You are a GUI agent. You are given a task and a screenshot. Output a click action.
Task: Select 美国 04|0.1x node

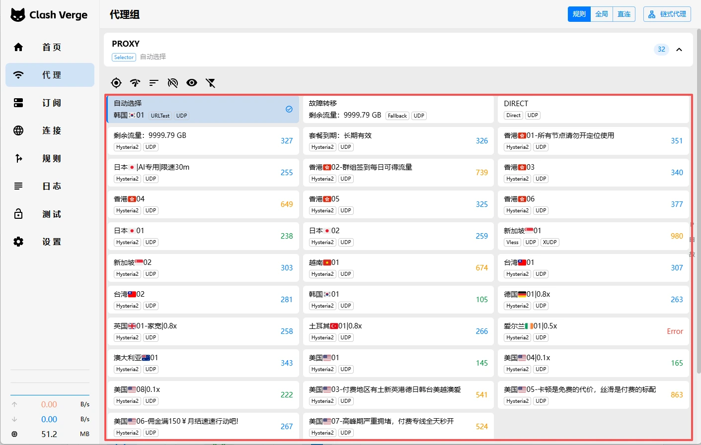594,363
